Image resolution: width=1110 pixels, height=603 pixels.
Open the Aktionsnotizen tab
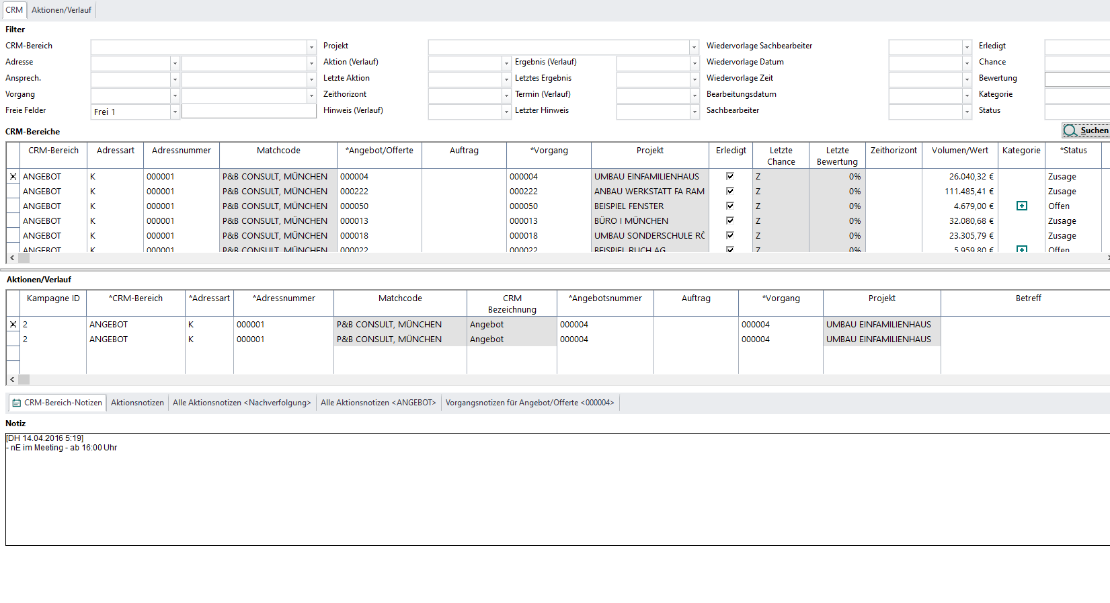(x=137, y=403)
